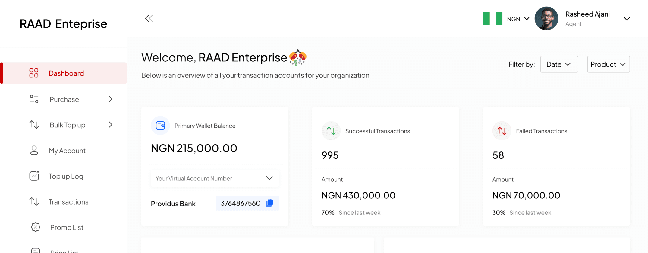The height and width of the screenshot is (253, 648).
Task: Click the My Account person icon
Action: 34,150
